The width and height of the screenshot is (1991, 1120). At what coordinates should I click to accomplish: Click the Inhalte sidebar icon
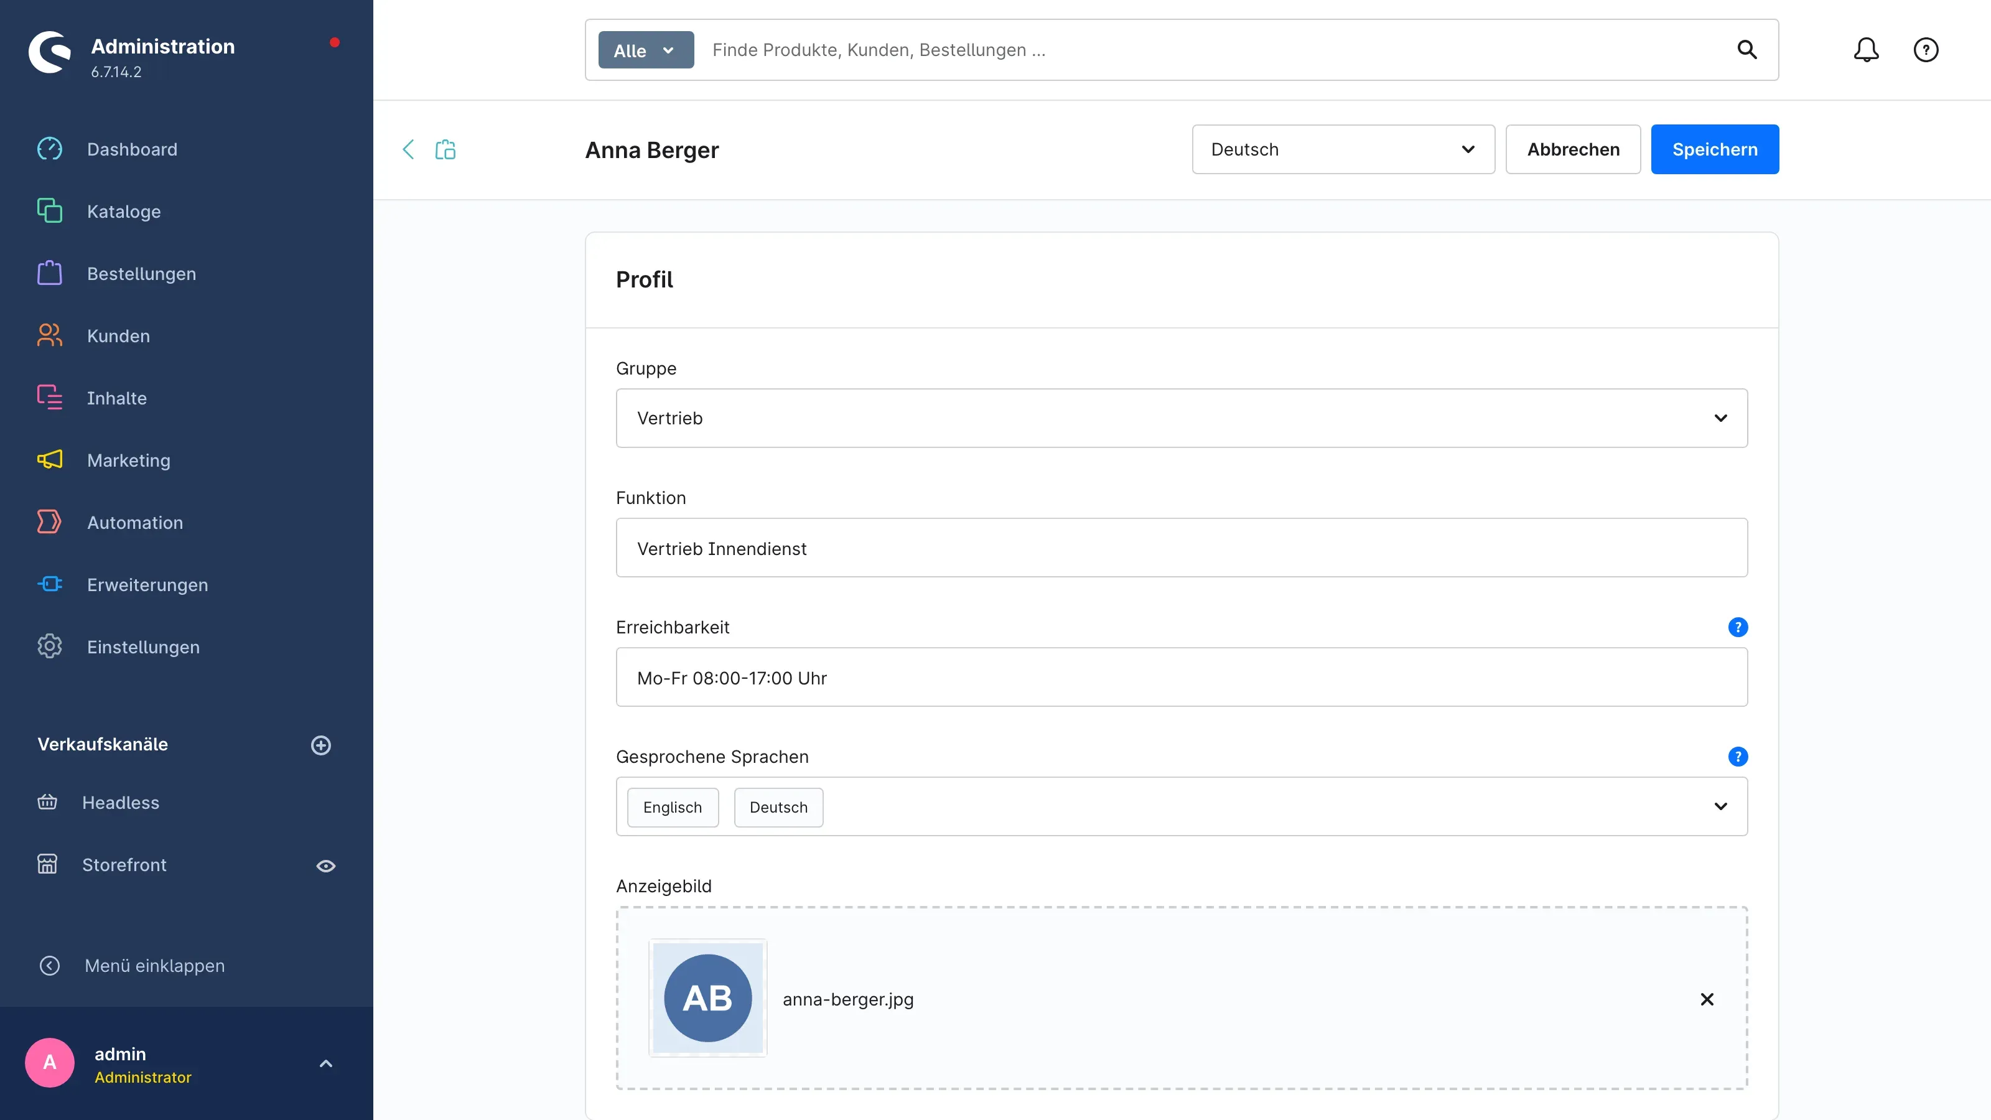[50, 398]
